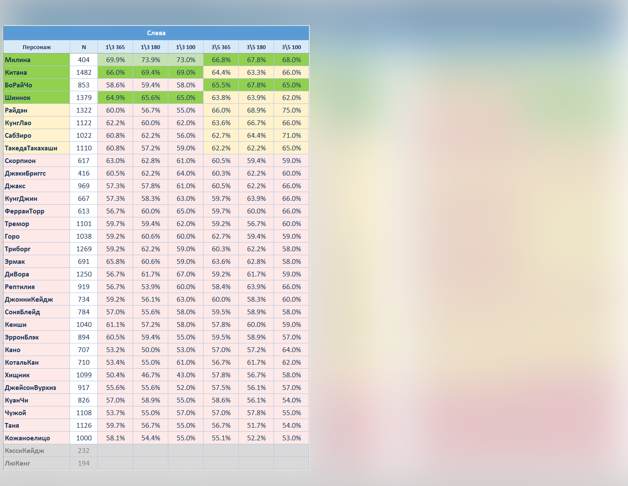628x486 pixels.
Task: Select the 'ДжейсонВурхиз' character cell
Action: click(37, 388)
